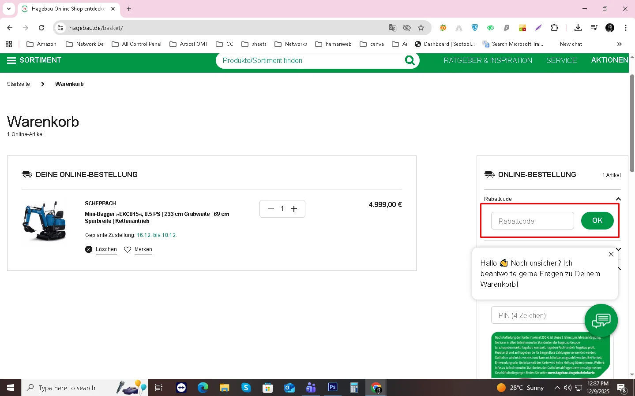Screen dimensions: 635x396
Task: Open File Explorer from taskbar
Action: click(225, 388)
